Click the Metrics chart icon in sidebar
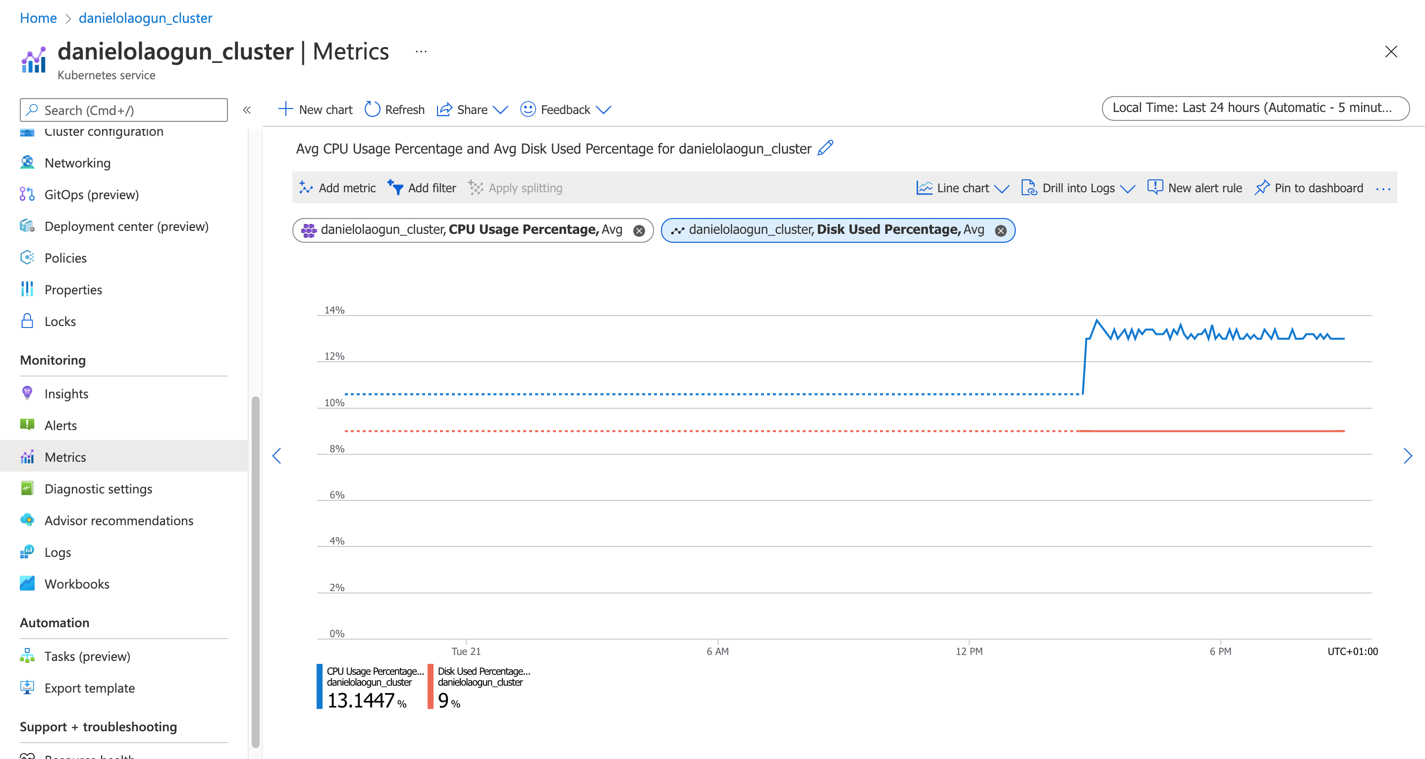1425x759 pixels. point(27,456)
